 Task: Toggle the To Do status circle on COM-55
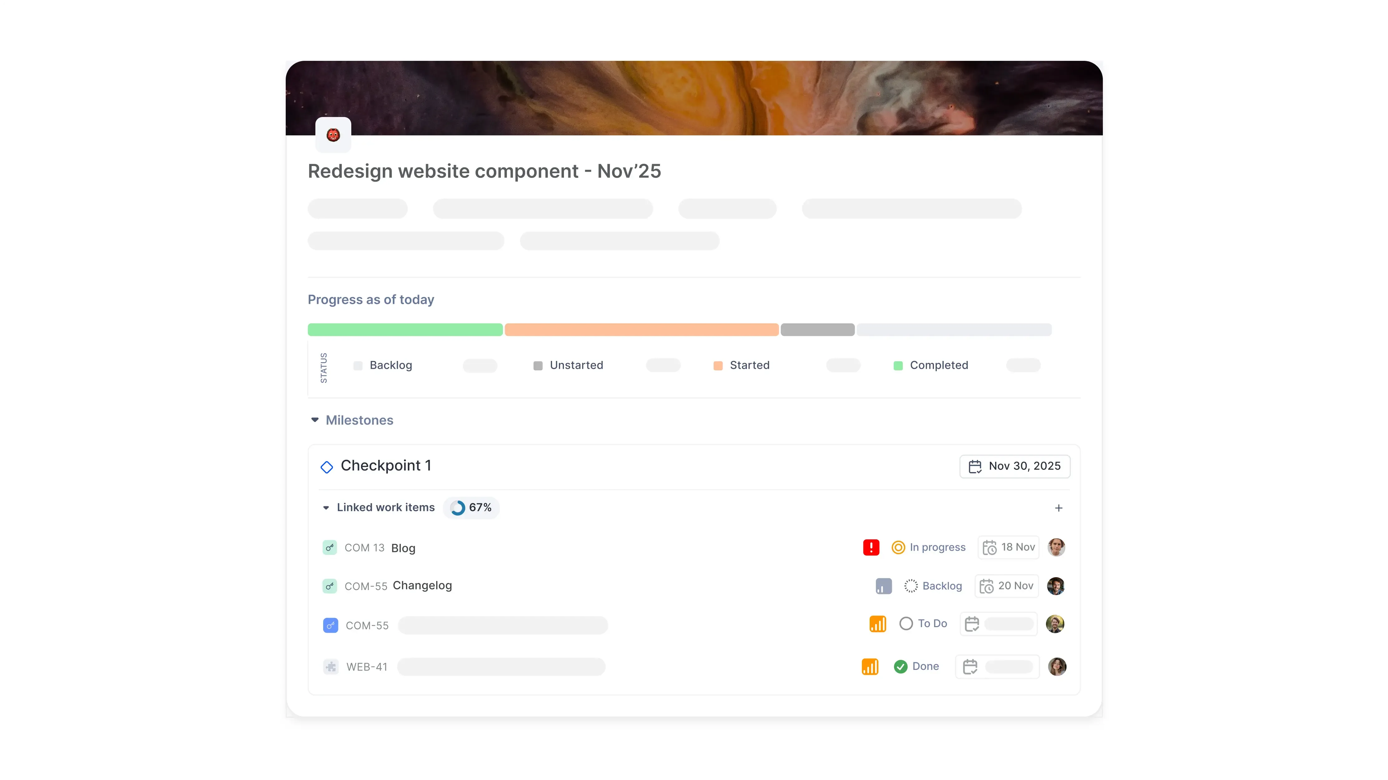click(x=907, y=623)
